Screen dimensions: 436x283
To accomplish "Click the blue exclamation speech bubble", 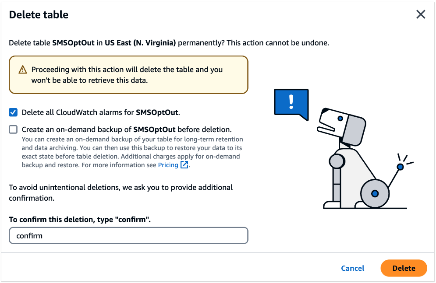I will [291, 102].
